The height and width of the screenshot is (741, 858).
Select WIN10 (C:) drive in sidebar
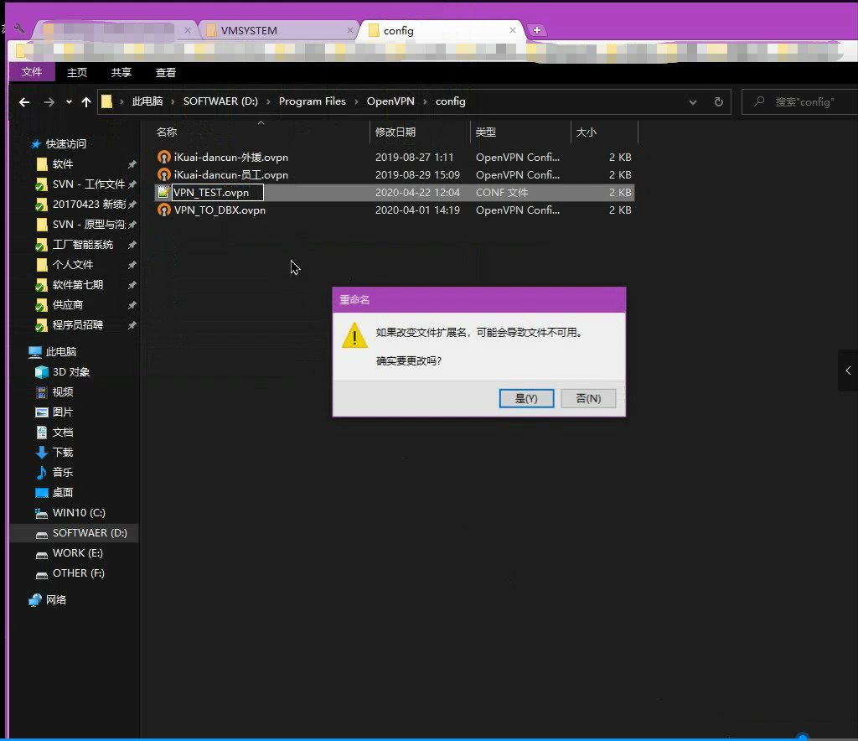tap(79, 513)
